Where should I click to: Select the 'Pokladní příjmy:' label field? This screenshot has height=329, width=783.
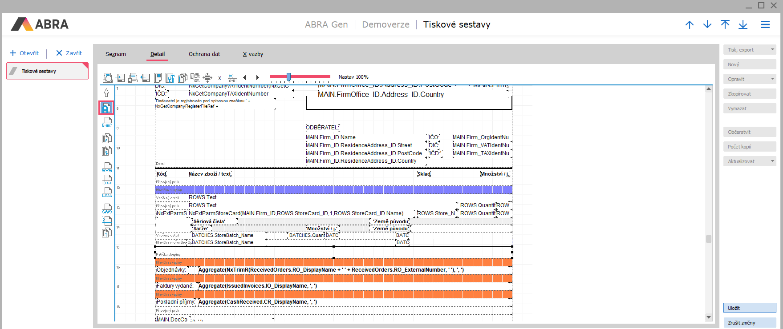[x=176, y=302]
